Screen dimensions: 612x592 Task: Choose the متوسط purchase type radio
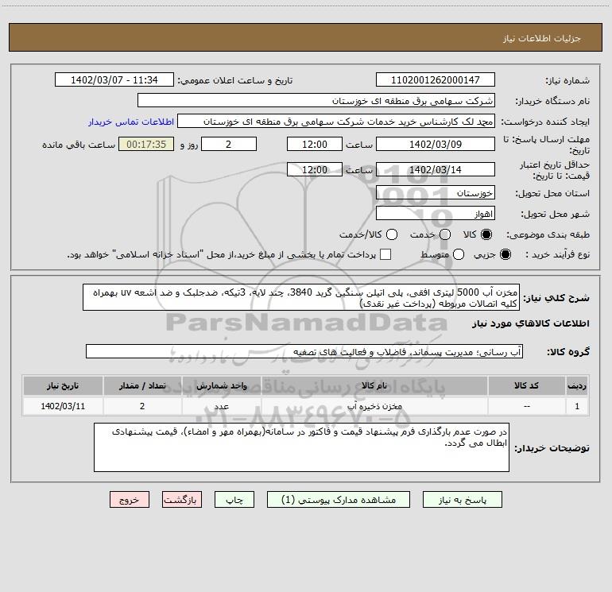[459, 254]
